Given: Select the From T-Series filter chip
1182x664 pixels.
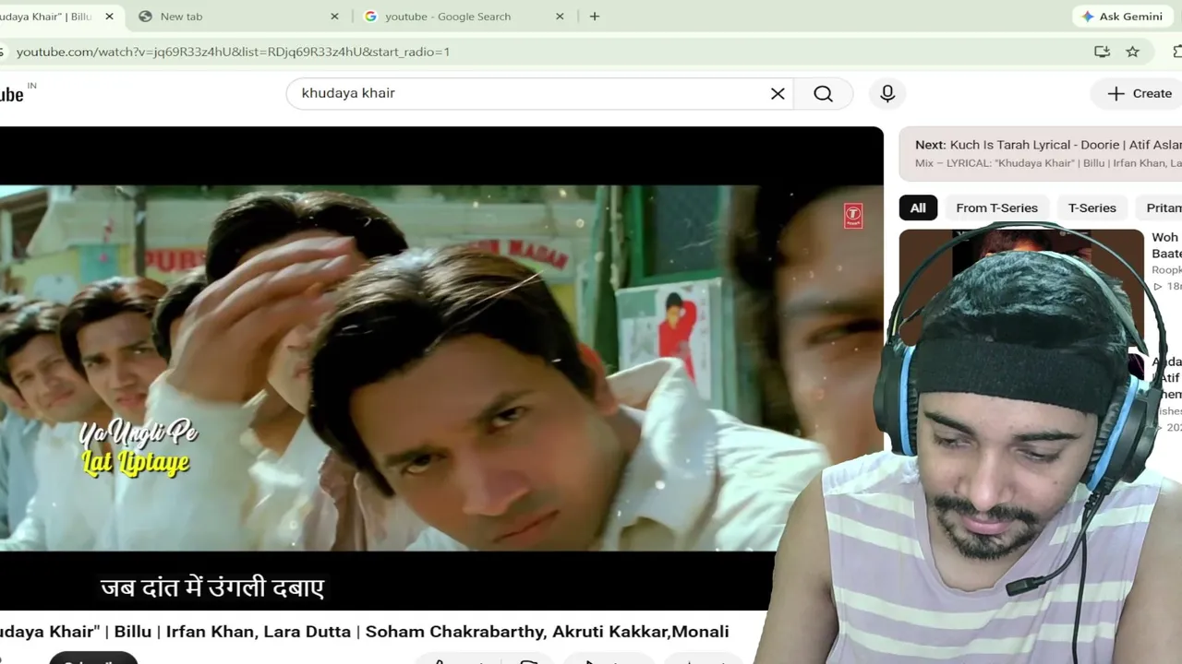Looking at the screenshot, I should [996, 207].
